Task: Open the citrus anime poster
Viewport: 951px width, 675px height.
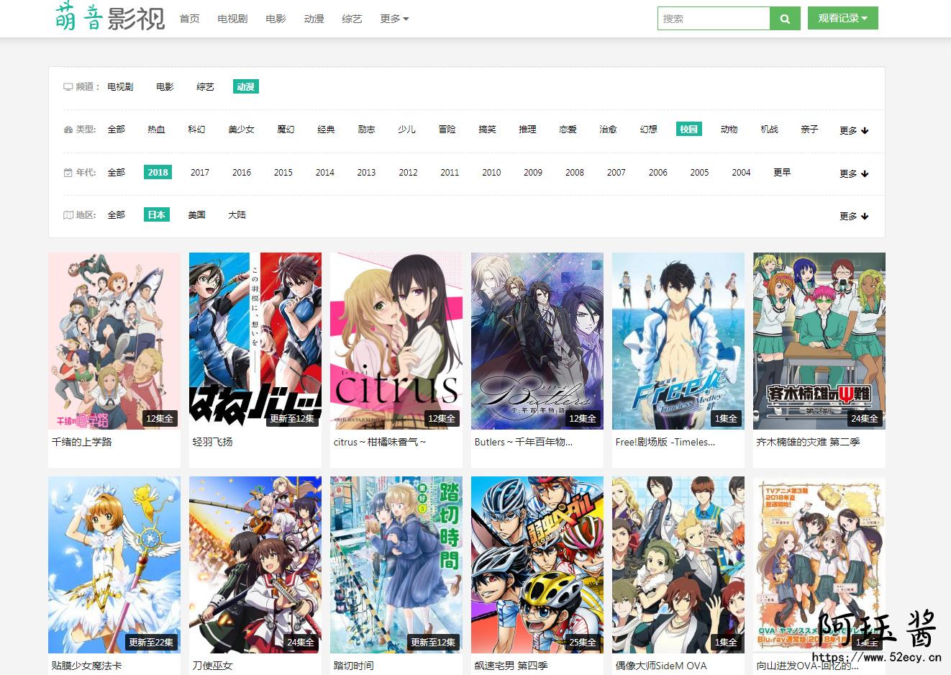Action: tap(396, 340)
